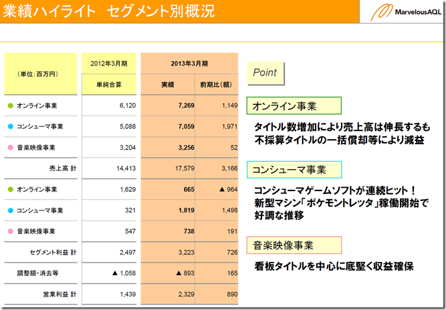Click the 営業利益 計 row label
This screenshot has width=446, height=310.
coord(60,295)
